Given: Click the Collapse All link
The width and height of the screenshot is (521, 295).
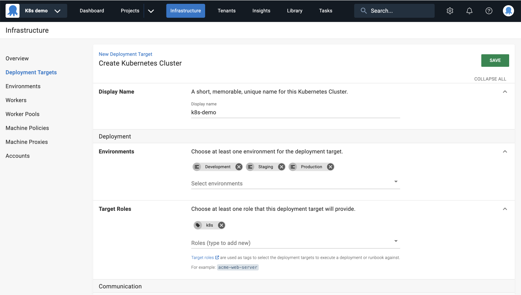Looking at the screenshot, I should click(490, 79).
